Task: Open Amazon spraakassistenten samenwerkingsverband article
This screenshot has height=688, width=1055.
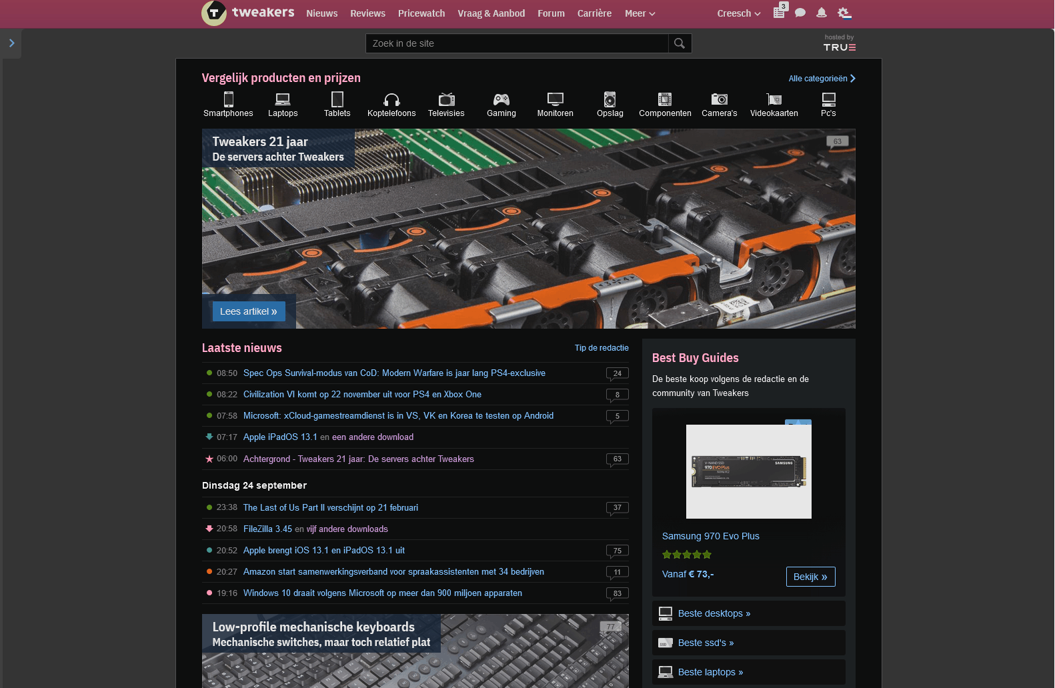Action: (393, 572)
